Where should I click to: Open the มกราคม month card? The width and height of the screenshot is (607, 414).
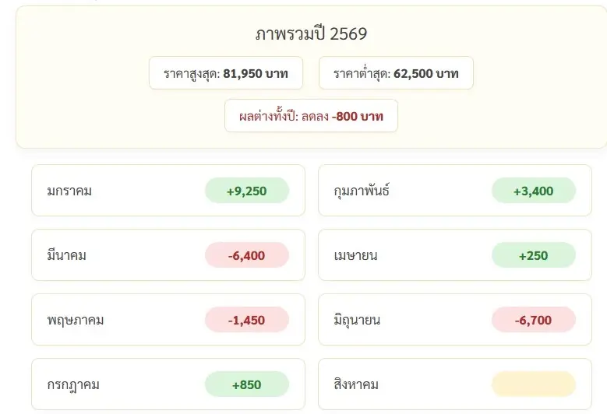(168, 190)
